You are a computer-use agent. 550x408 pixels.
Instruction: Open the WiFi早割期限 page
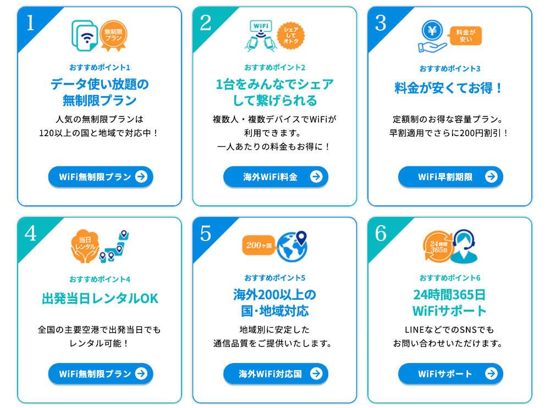(451, 176)
